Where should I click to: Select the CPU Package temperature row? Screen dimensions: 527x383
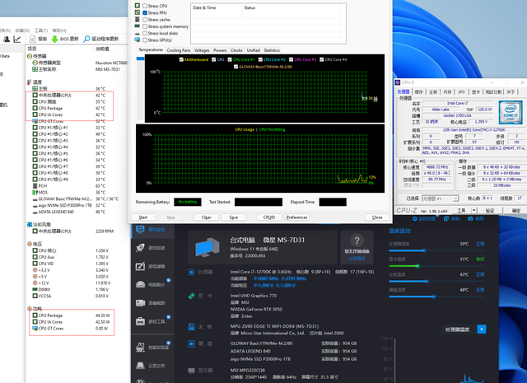point(49,108)
